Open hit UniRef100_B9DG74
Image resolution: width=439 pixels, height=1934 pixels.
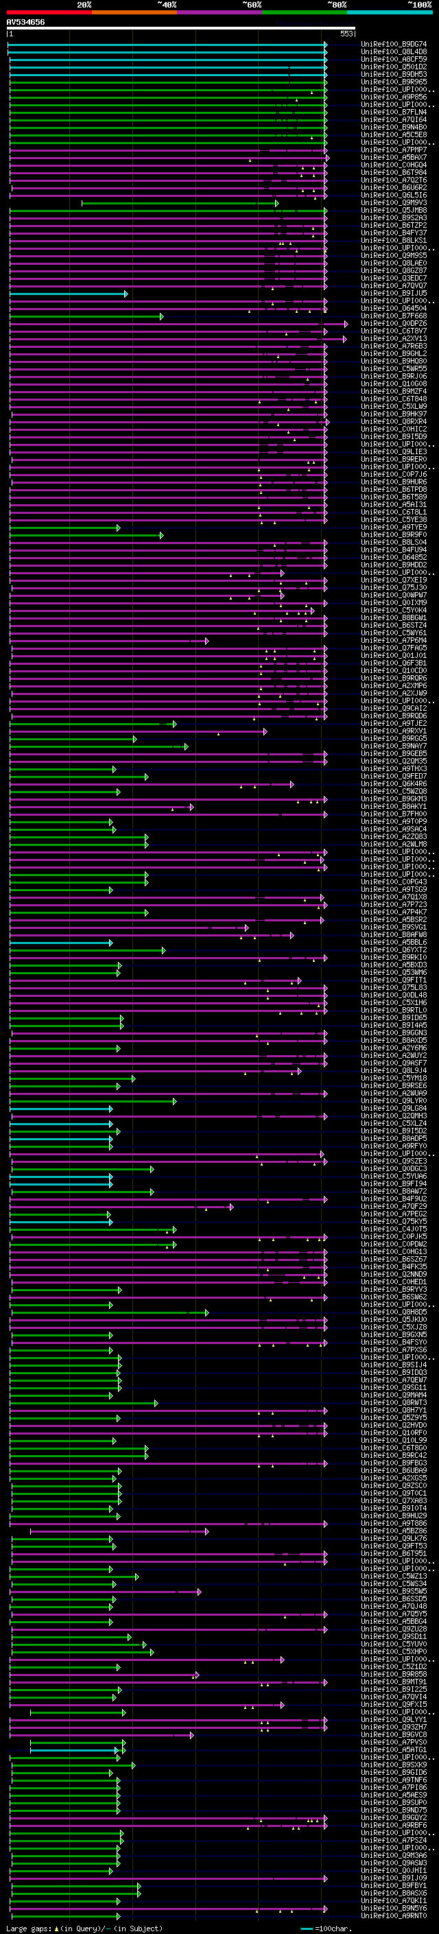[x=394, y=45]
